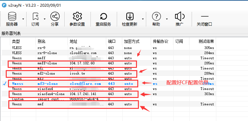
Task: Click the 305ms test result
Action: click(x=209, y=48)
